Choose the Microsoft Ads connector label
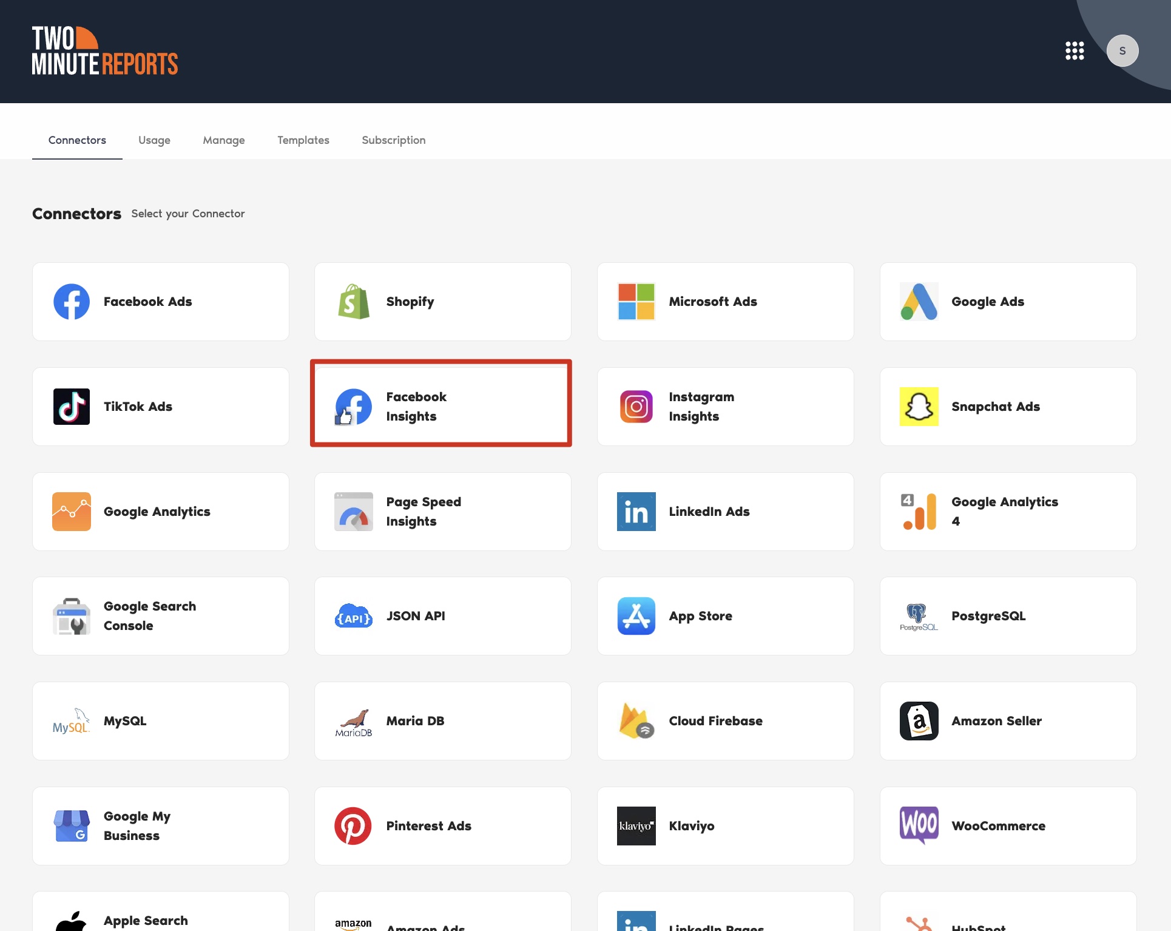Viewport: 1171px width, 931px height. pos(713,302)
